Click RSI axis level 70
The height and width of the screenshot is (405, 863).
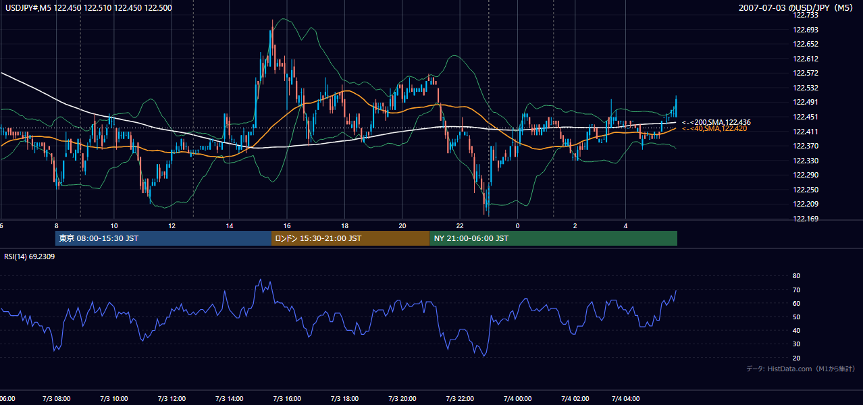[797, 290]
